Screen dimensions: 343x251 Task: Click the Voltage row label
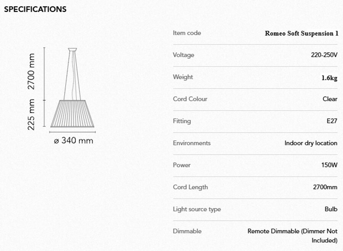(x=183, y=55)
